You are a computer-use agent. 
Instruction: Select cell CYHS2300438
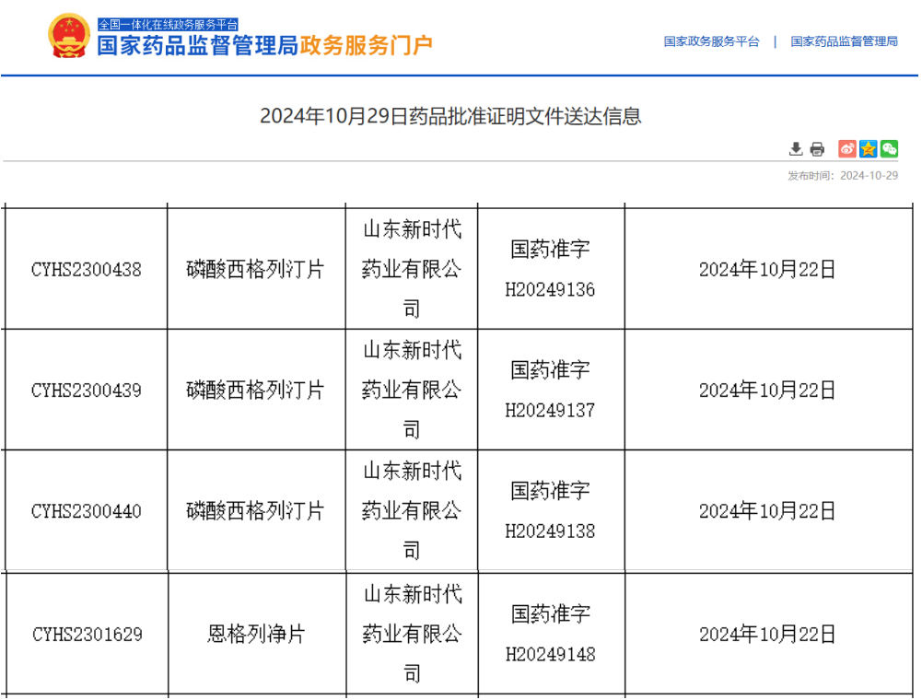pyautogui.click(x=87, y=270)
